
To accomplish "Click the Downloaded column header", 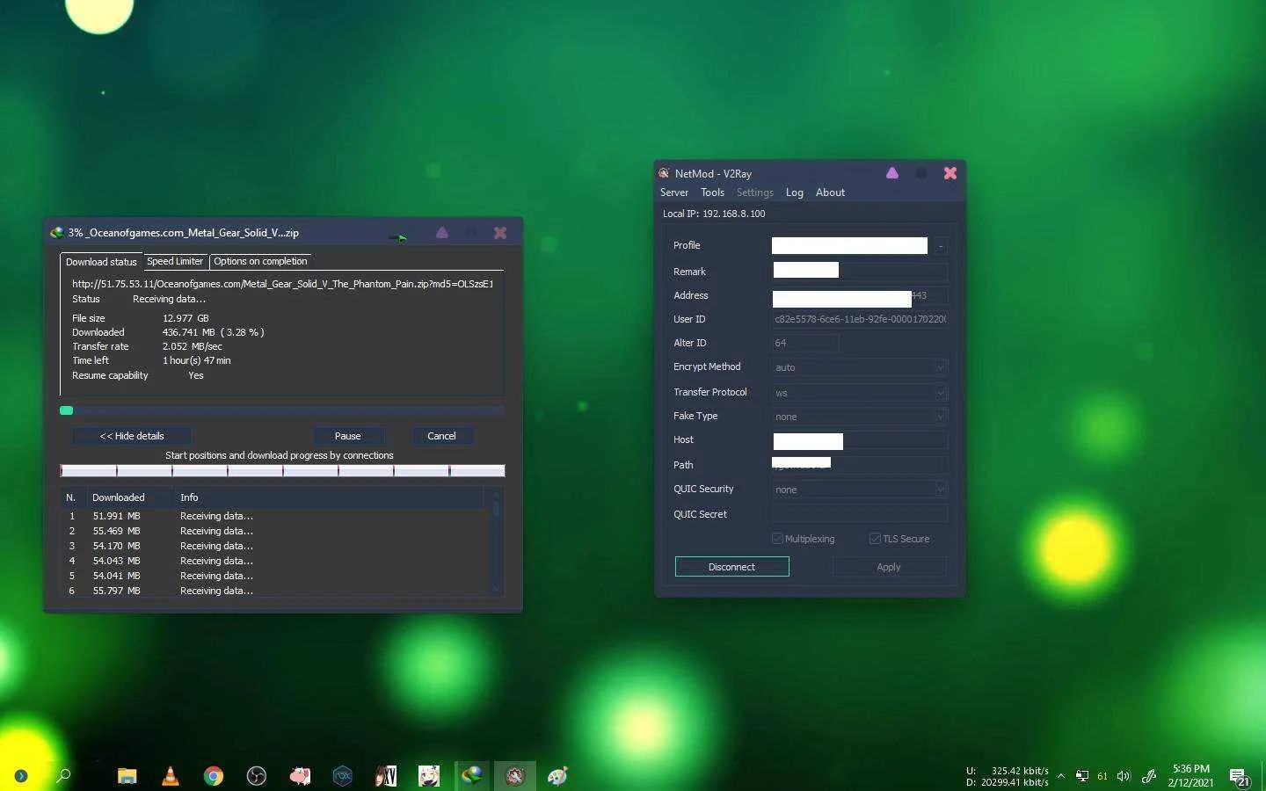I will pos(129,497).
